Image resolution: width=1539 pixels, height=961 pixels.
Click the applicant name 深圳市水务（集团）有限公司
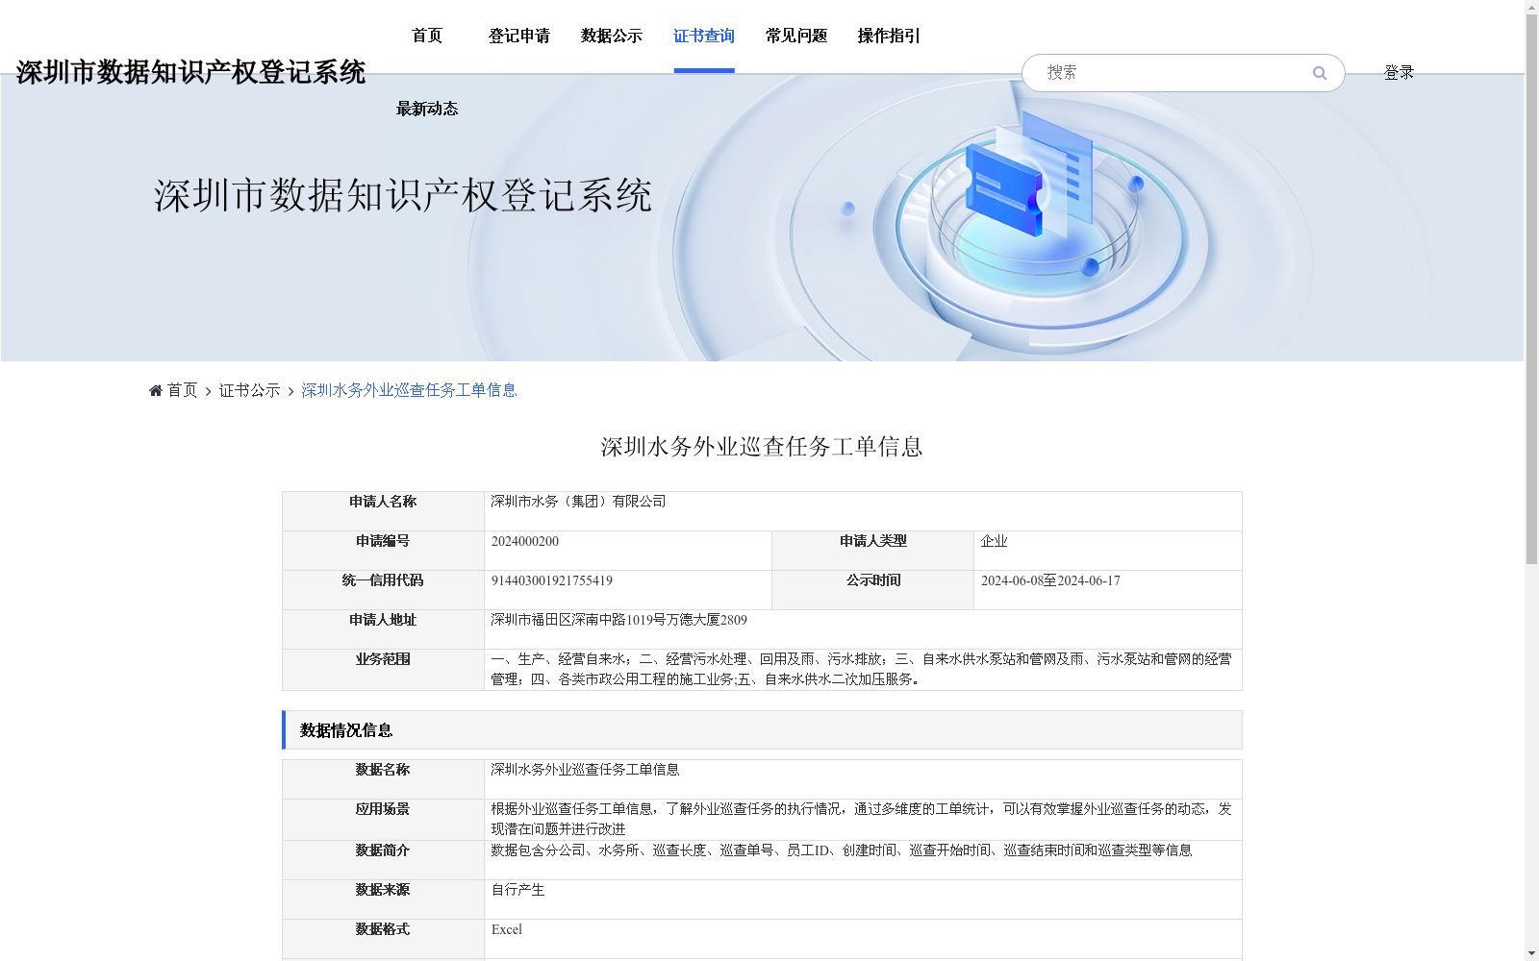pos(578,502)
